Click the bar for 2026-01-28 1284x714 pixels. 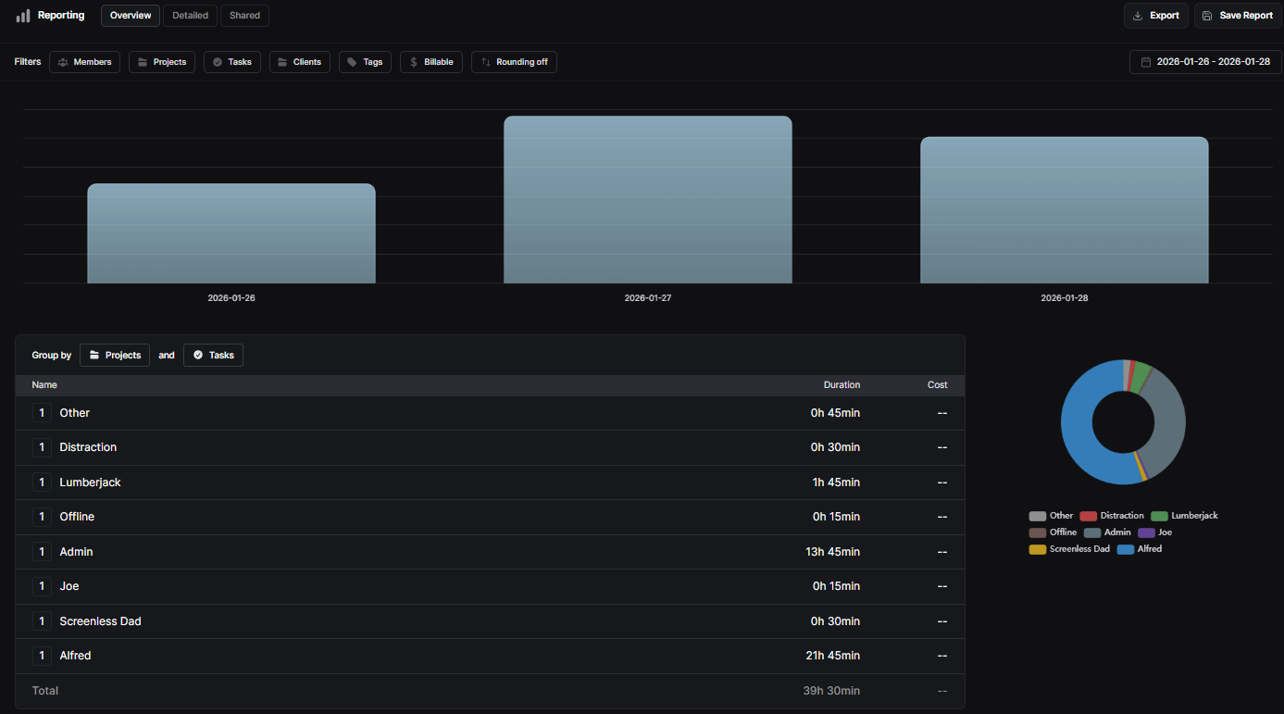pyautogui.click(x=1065, y=210)
